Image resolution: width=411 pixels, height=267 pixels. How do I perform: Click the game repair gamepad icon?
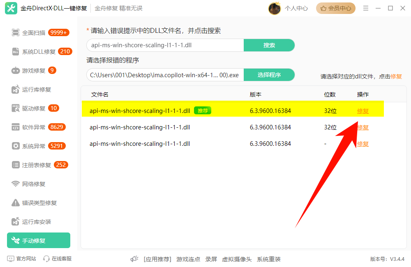coord(16,71)
